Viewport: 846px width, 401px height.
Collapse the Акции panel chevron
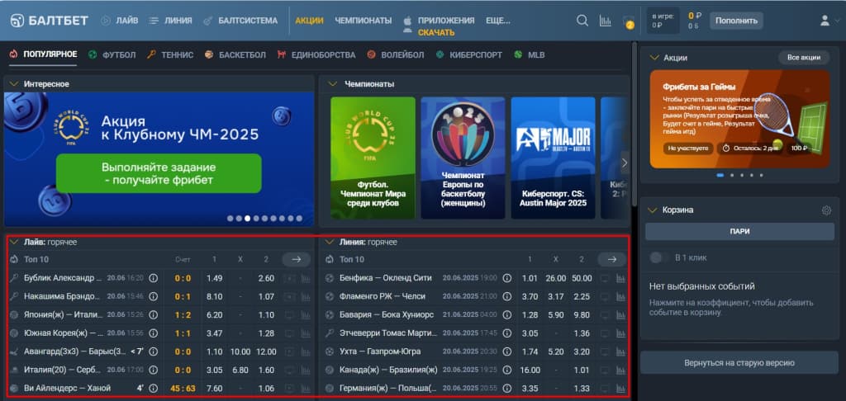[x=654, y=57]
